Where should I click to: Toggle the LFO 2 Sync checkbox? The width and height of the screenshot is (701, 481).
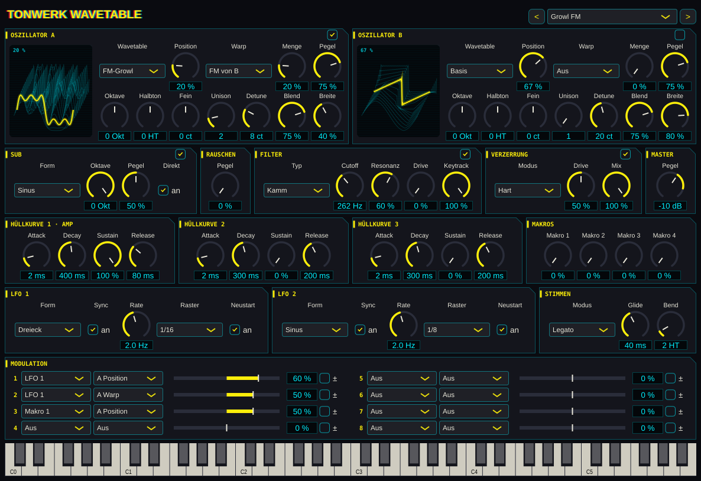[360, 330]
